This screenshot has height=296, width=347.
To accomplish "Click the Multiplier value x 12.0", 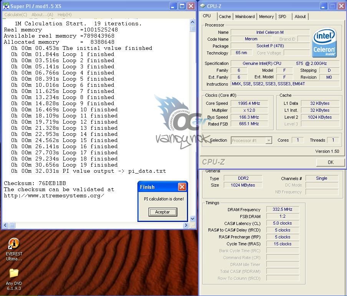I will 249,110.
